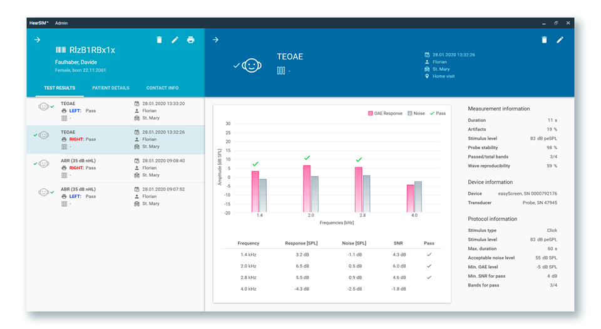Click transducer text Probe, SN 47945
Image resolution: width=601 pixels, height=329 pixels.
pos(540,203)
